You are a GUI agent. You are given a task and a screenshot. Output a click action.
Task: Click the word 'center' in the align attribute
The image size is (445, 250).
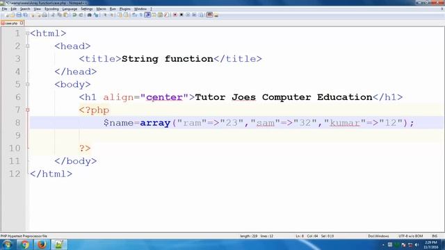click(x=164, y=97)
